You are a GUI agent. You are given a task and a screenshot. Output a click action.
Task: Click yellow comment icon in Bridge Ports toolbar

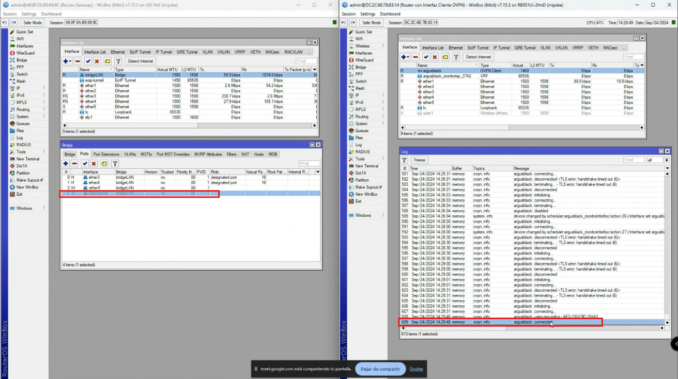click(x=105, y=164)
